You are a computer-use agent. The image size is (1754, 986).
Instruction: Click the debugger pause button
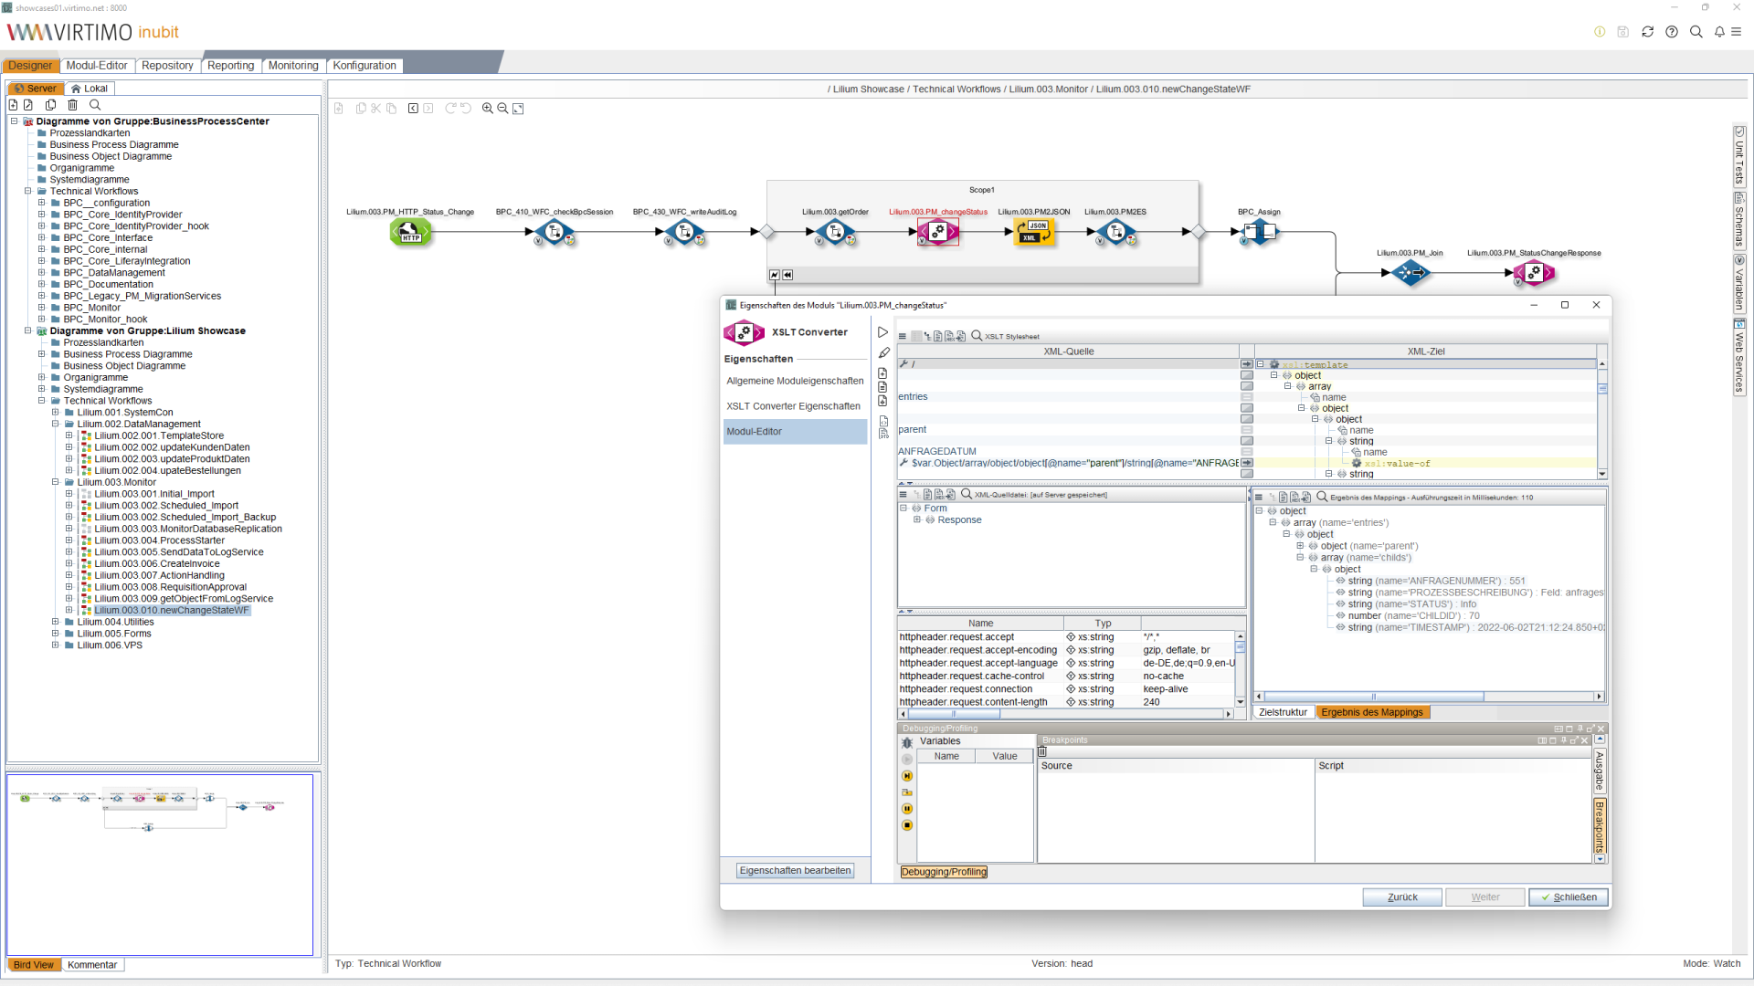907,809
